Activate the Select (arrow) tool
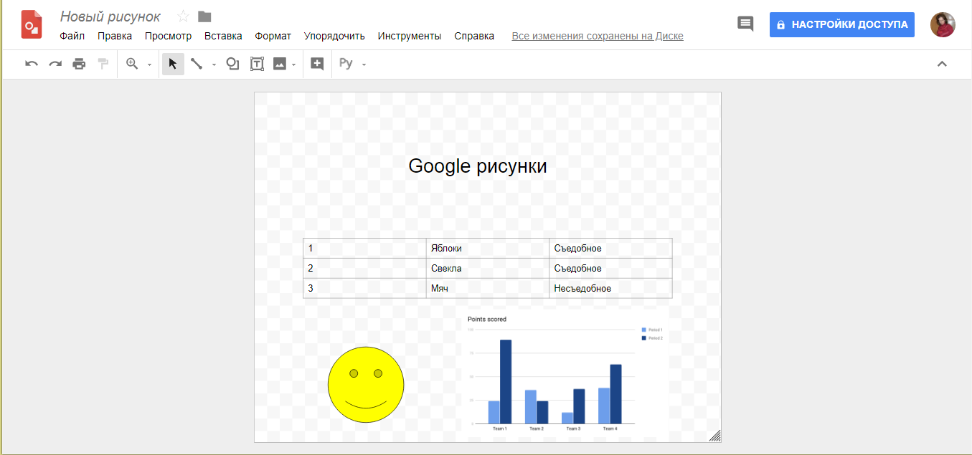Image resolution: width=972 pixels, height=455 pixels. [x=173, y=64]
